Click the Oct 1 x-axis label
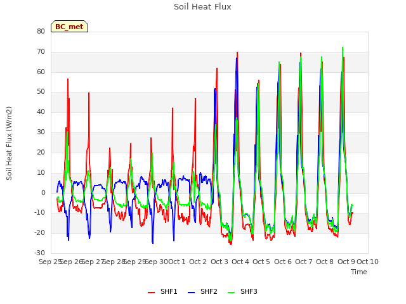The image size is (406, 304). point(177,262)
